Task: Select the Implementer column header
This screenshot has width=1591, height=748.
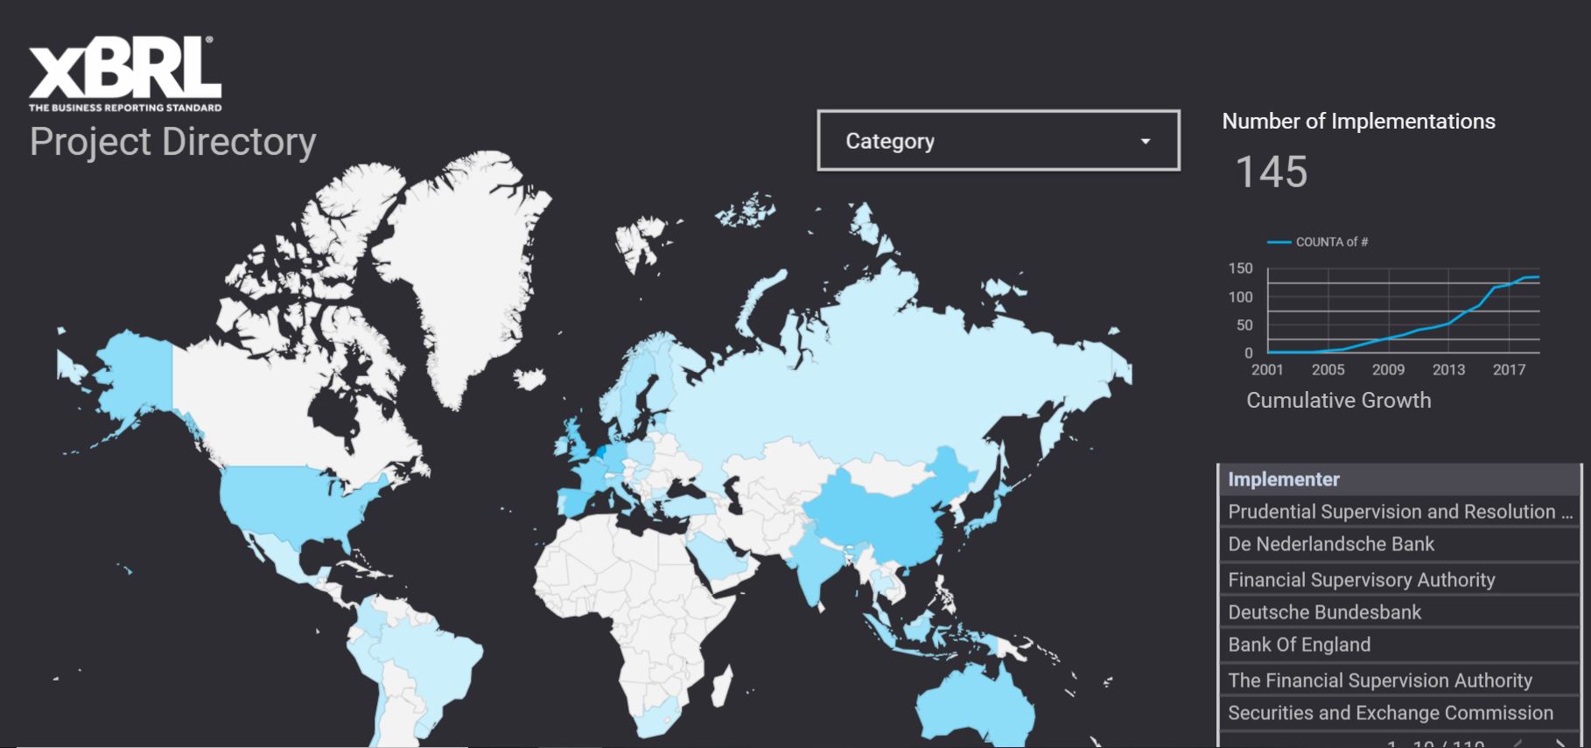Action: [x=1399, y=479]
